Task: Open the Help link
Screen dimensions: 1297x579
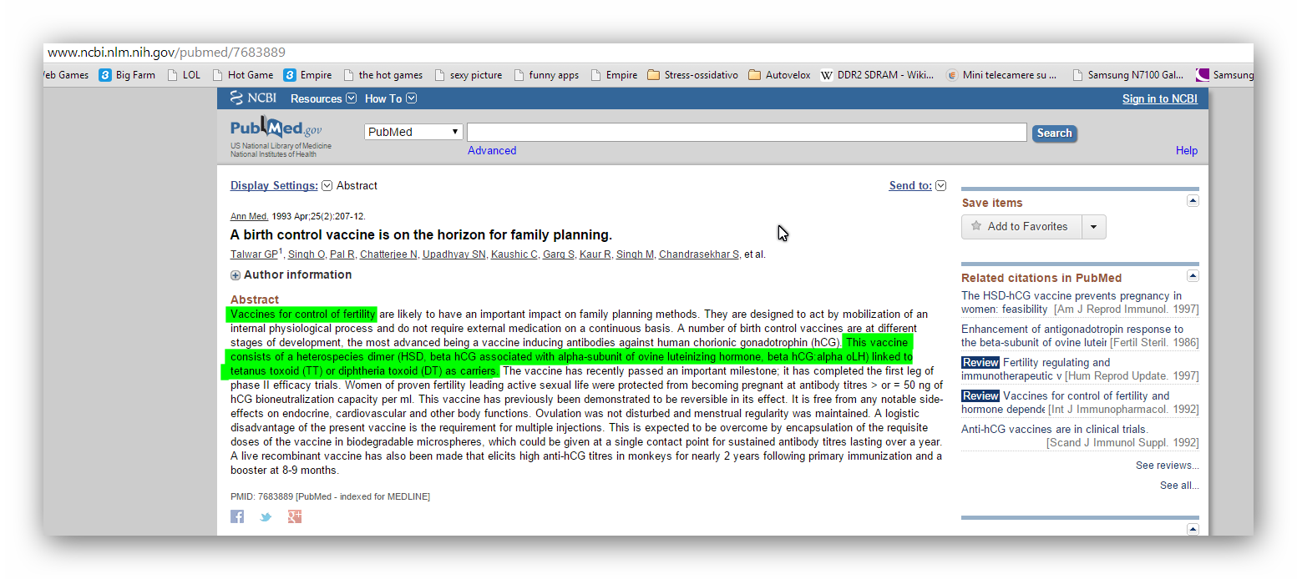Action: point(1186,151)
